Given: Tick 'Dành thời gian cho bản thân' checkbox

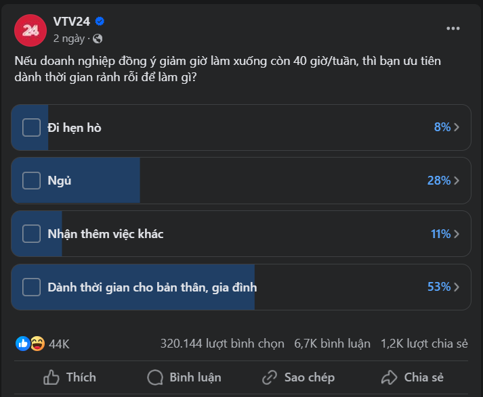Looking at the screenshot, I should click(x=32, y=287).
